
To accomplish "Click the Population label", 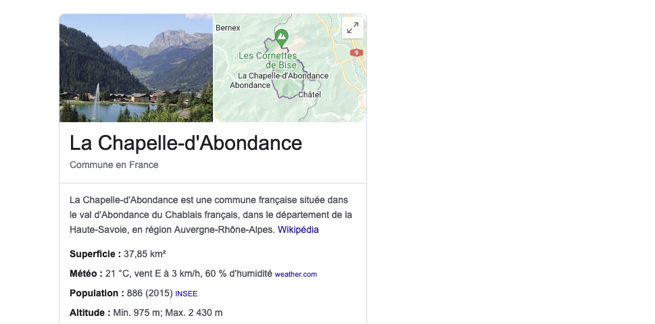I will (x=97, y=293).
